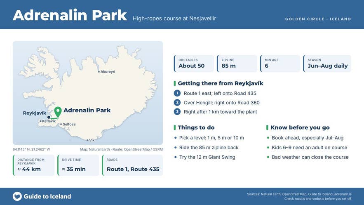Click the Guide to Iceland bird logo
This screenshot has height=205, width=364.
click(x=17, y=196)
